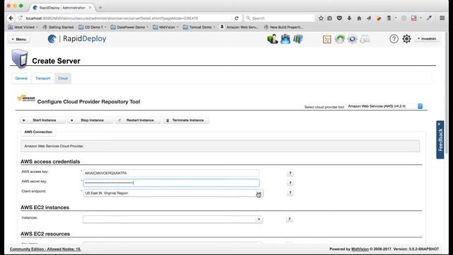Close the RapidDeploy Administration tab
Image resolution: width=453 pixels, height=255 pixels.
tap(90, 8)
